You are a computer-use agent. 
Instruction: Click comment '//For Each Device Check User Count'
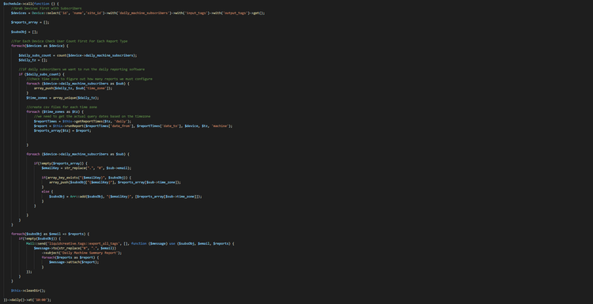point(70,41)
